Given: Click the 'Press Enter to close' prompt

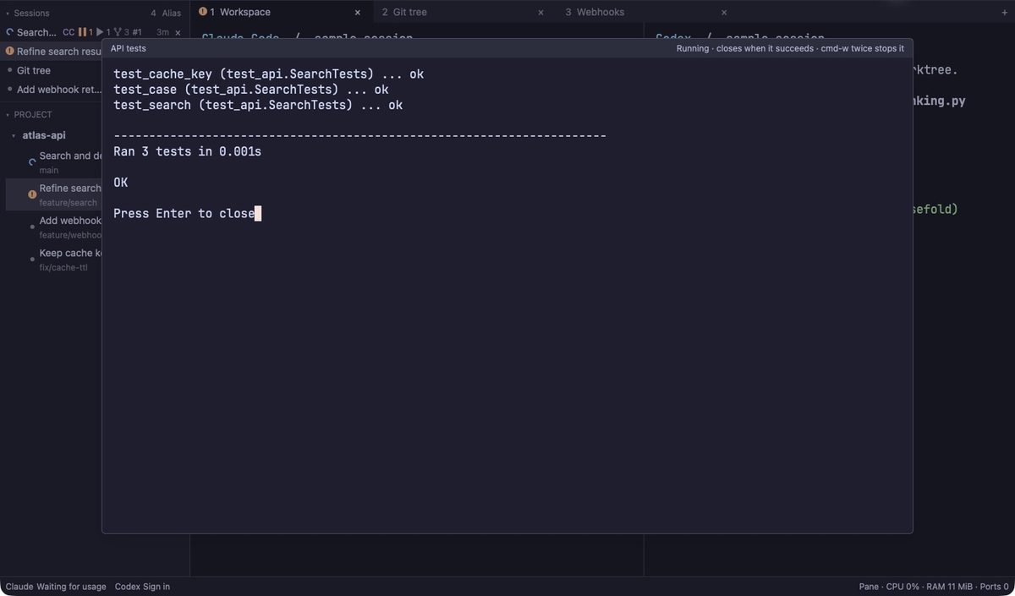Looking at the screenshot, I should point(184,214).
